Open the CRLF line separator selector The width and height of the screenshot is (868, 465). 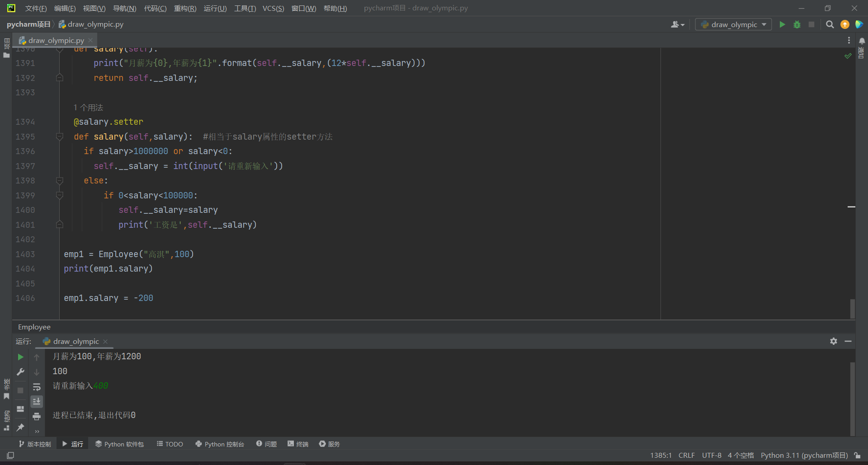(x=686, y=456)
